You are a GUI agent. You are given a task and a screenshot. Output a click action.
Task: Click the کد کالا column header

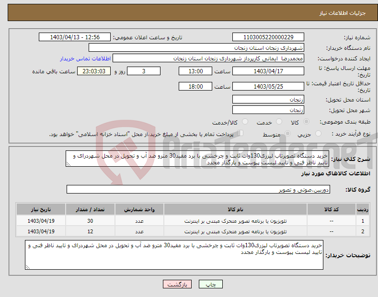tap(332, 209)
